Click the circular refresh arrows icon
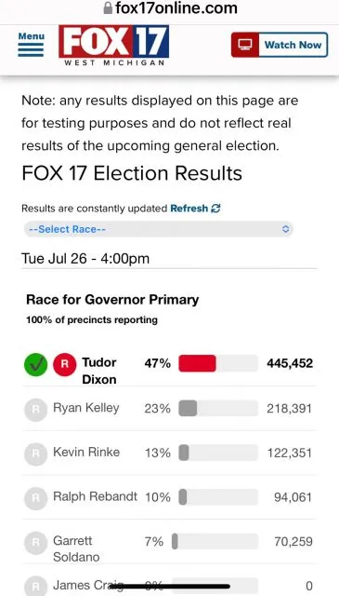339x596 pixels. [x=215, y=209]
